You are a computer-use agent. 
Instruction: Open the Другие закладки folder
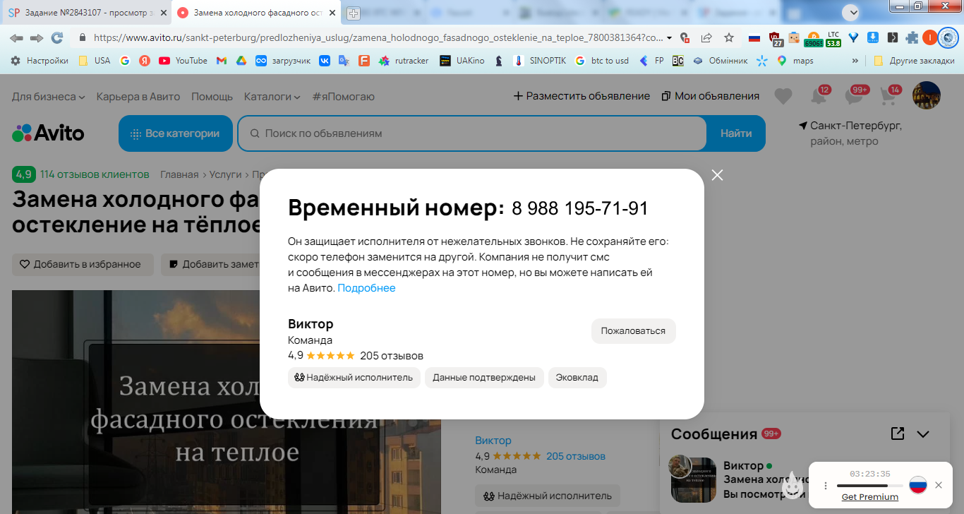coord(912,61)
